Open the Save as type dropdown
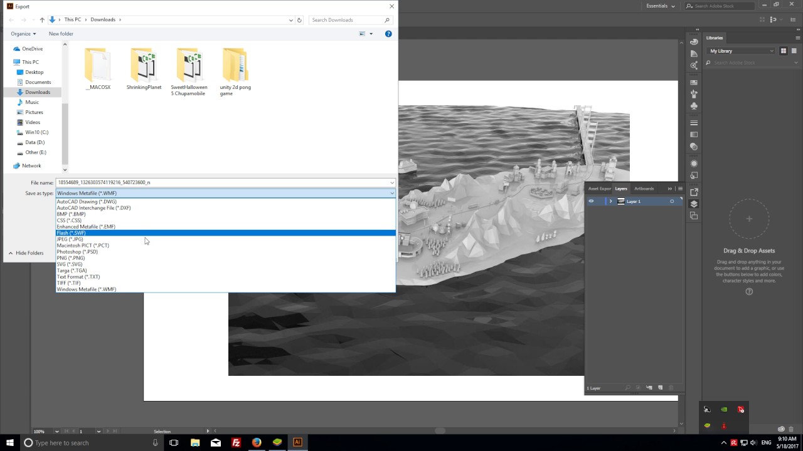Screen dimensions: 803x451 (x=226, y=193)
